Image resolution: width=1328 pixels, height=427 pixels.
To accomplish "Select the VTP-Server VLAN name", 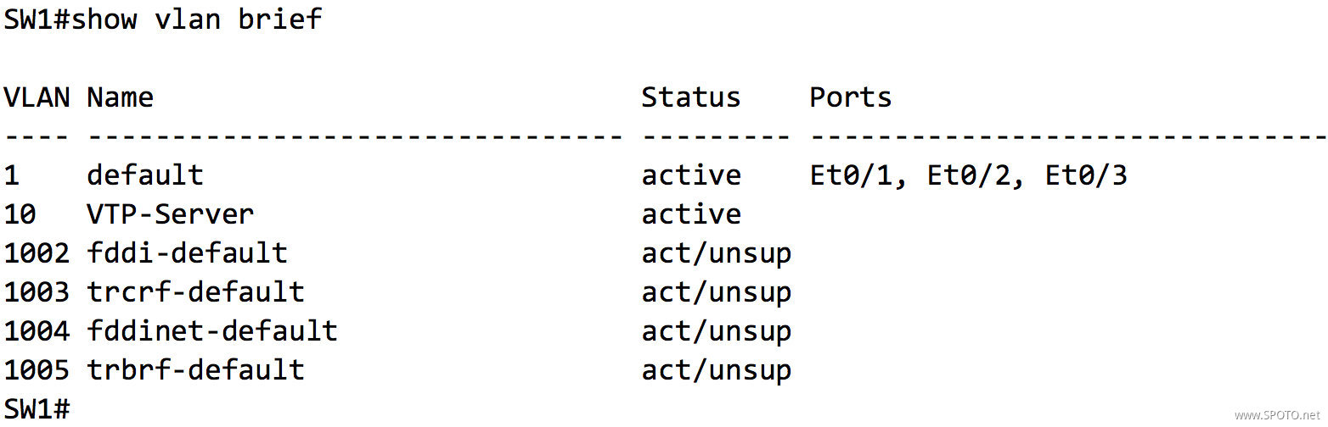I will 170,214.
